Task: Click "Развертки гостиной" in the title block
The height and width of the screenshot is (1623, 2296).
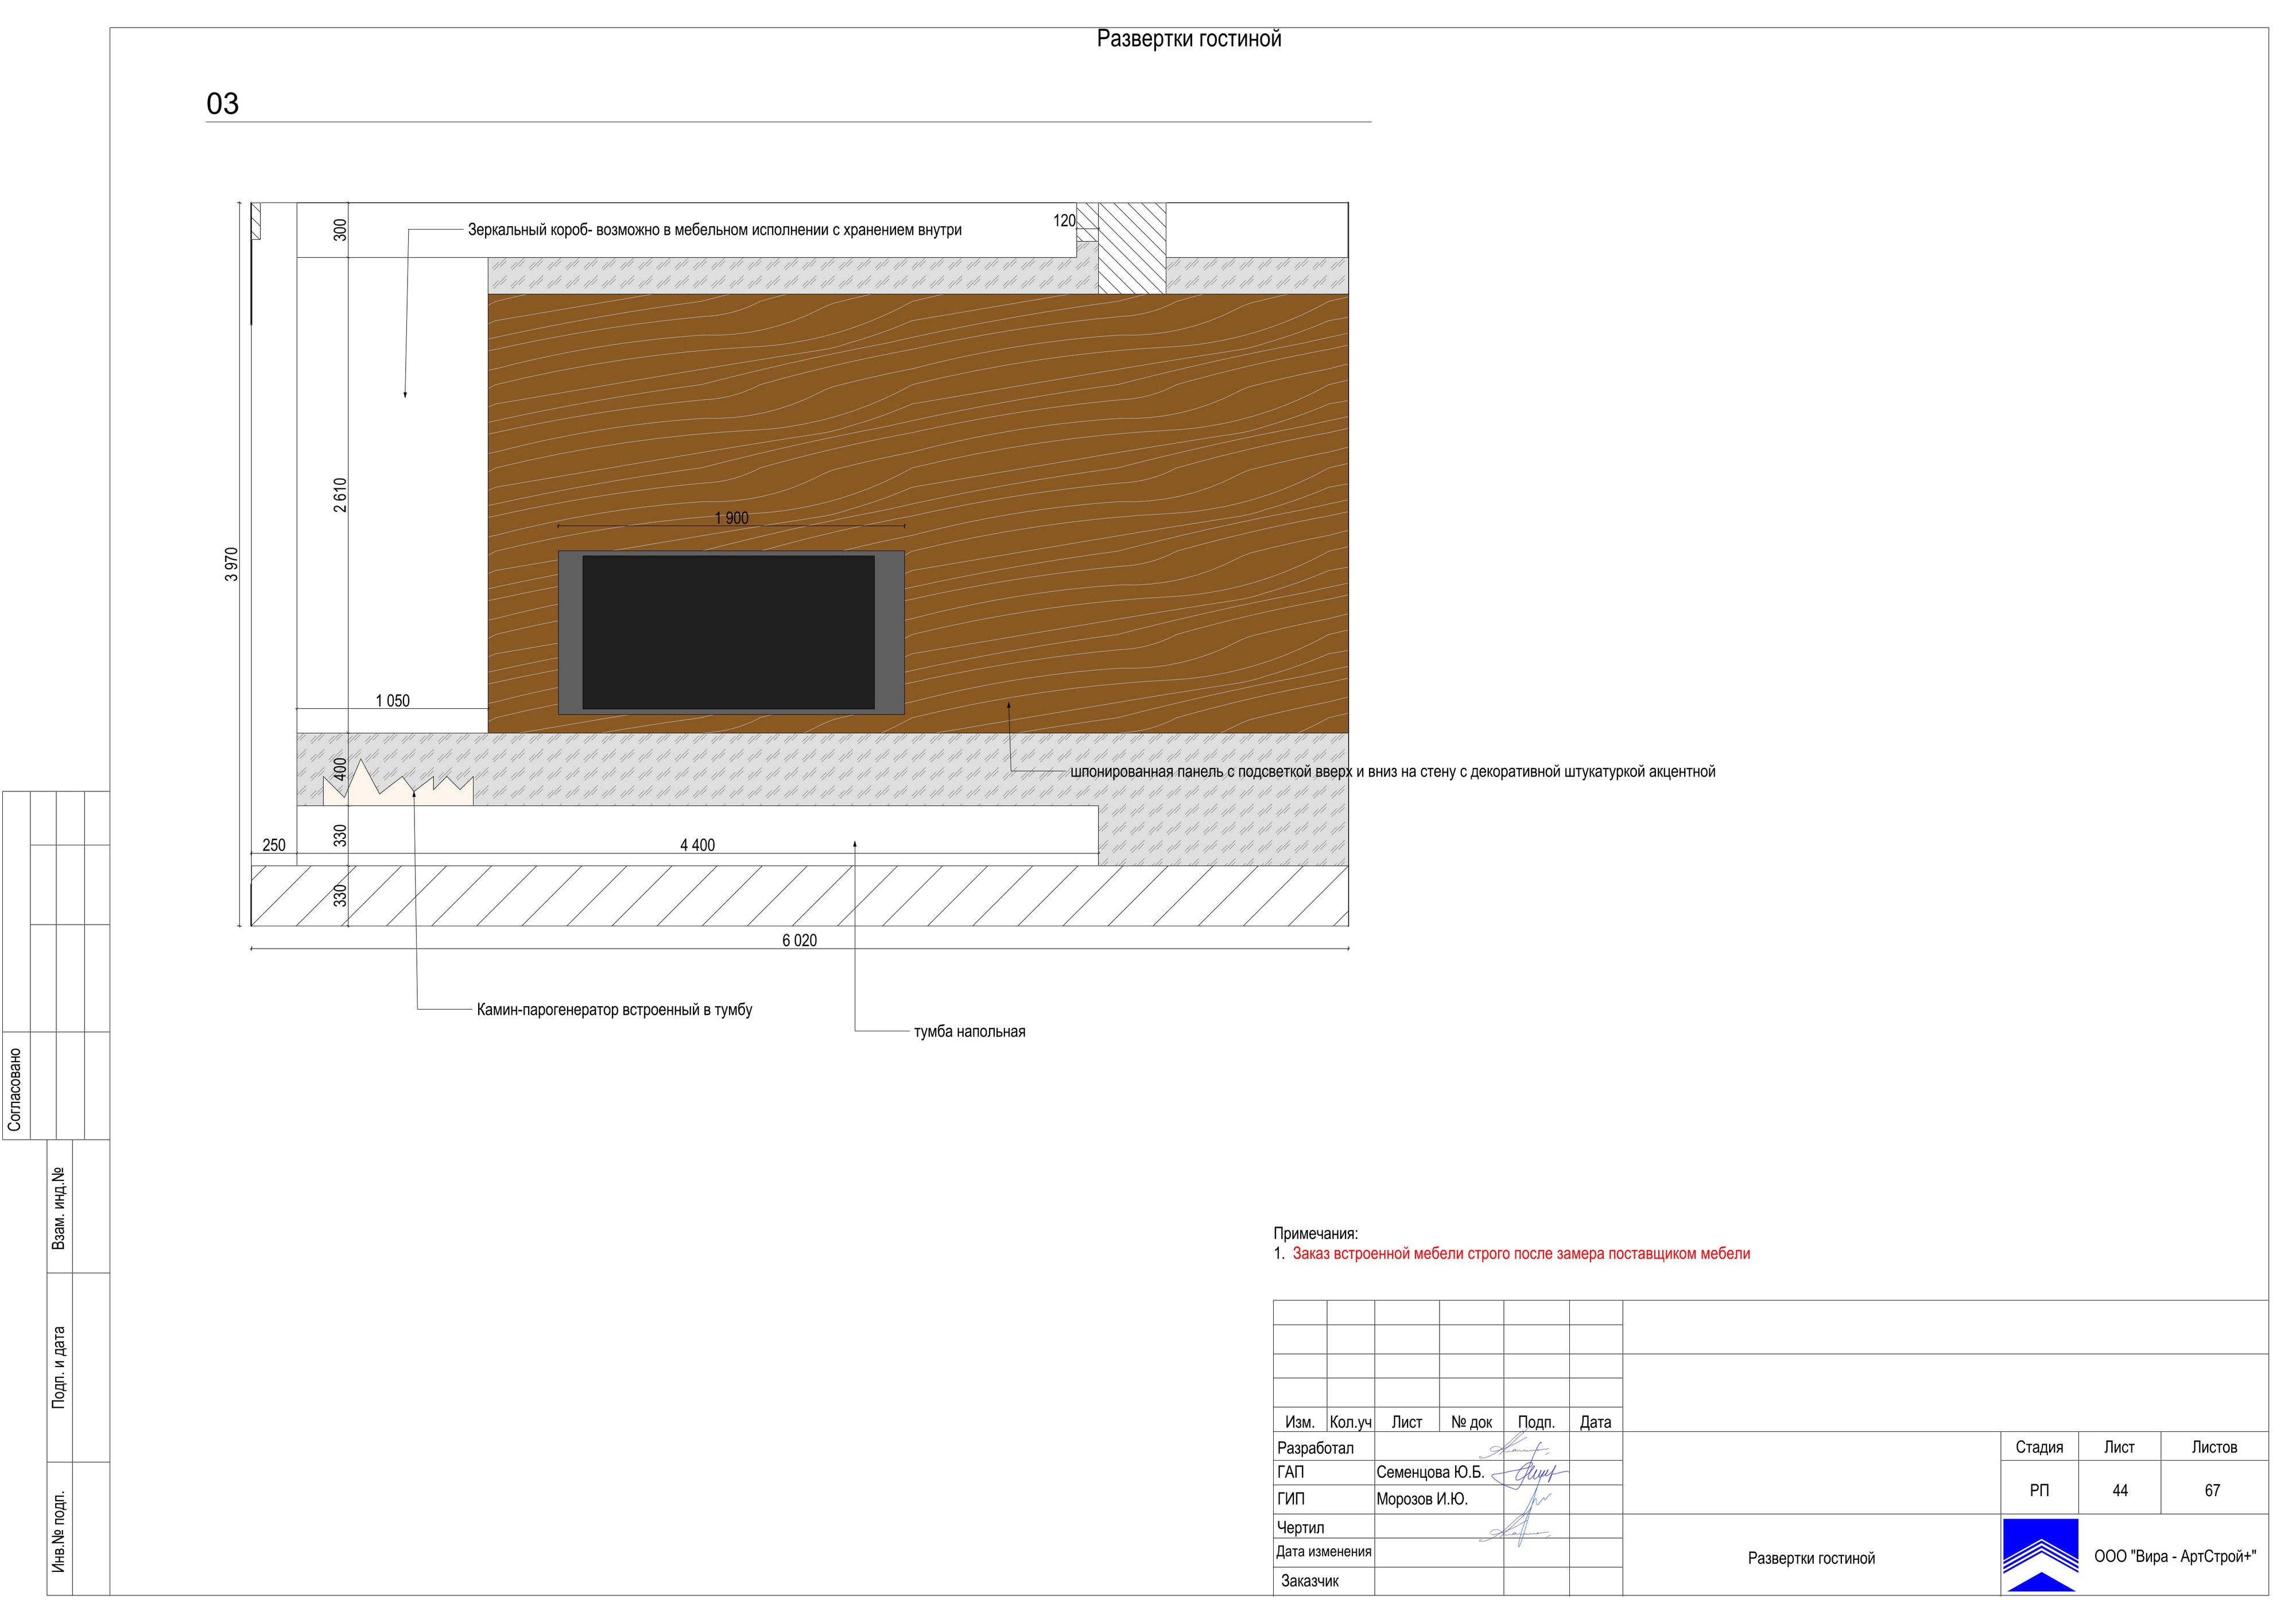Action: click(x=1811, y=1558)
